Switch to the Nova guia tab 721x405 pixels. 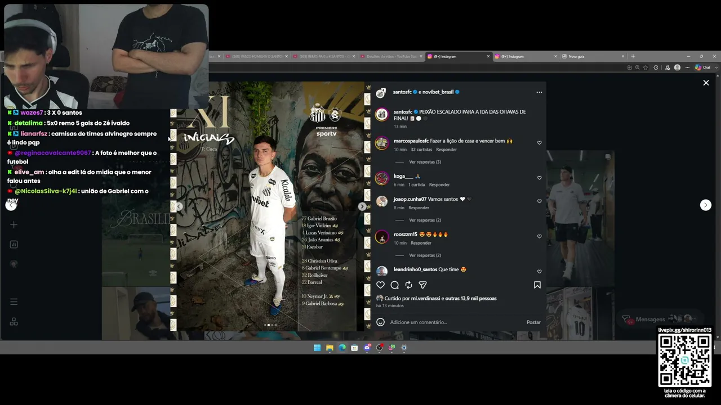pyautogui.click(x=594, y=56)
